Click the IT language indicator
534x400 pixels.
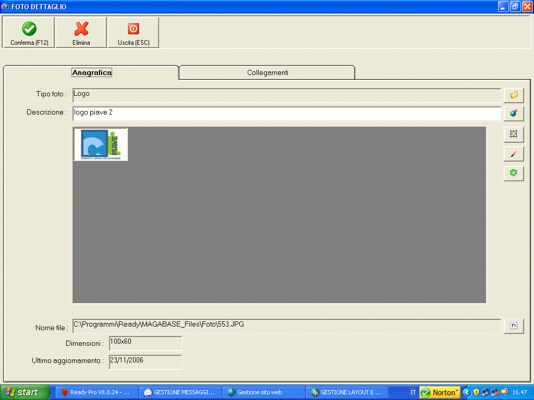pyautogui.click(x=413, y=392)
